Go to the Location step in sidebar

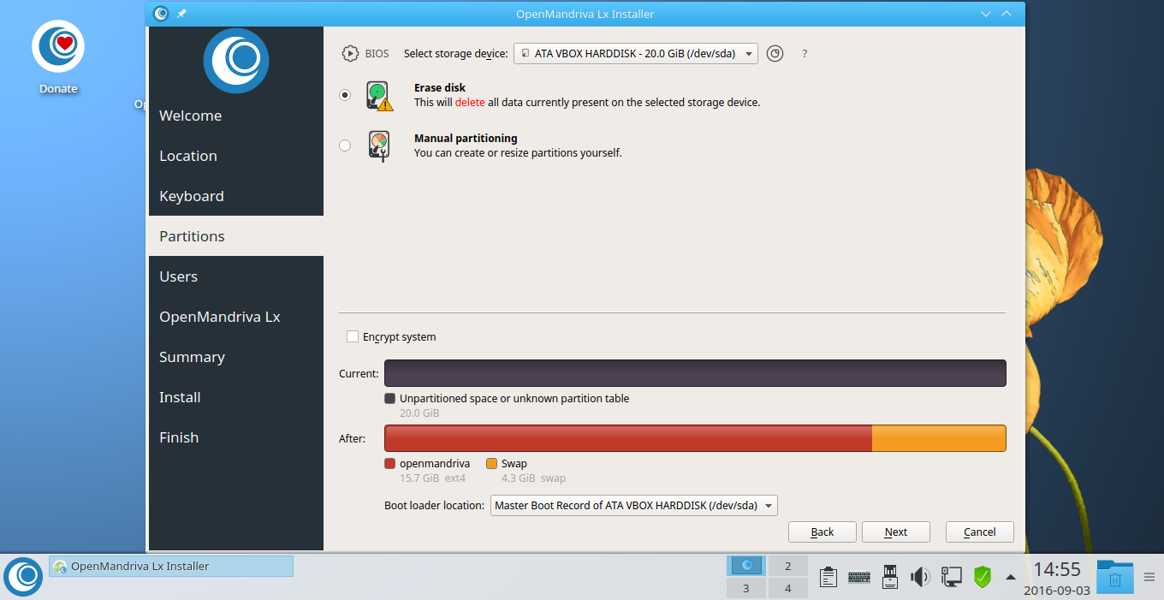pyautogui.click(x=236, y=156)
